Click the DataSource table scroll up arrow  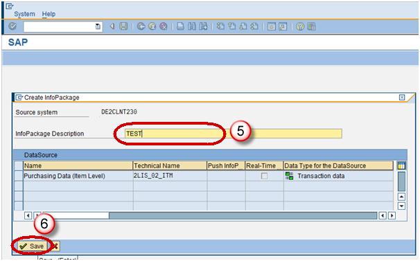click(x=401, y=197)
